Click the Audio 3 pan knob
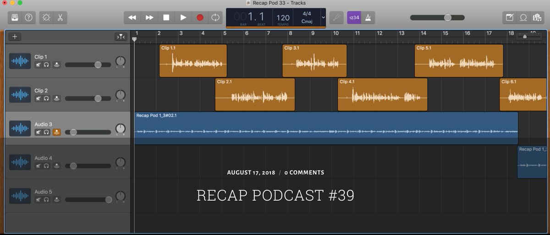Image resolution: width=550 pixels, height=235 pixels. click(x=120, y=128)
